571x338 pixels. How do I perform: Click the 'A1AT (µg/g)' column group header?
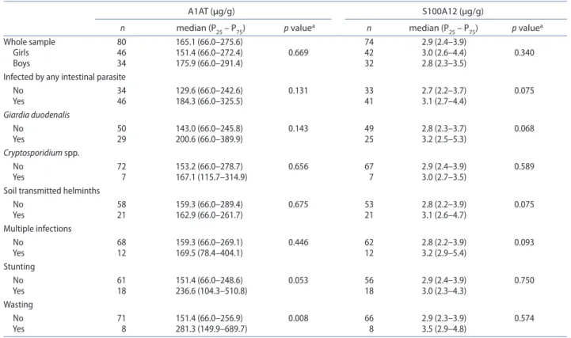[x=211, y=12]
